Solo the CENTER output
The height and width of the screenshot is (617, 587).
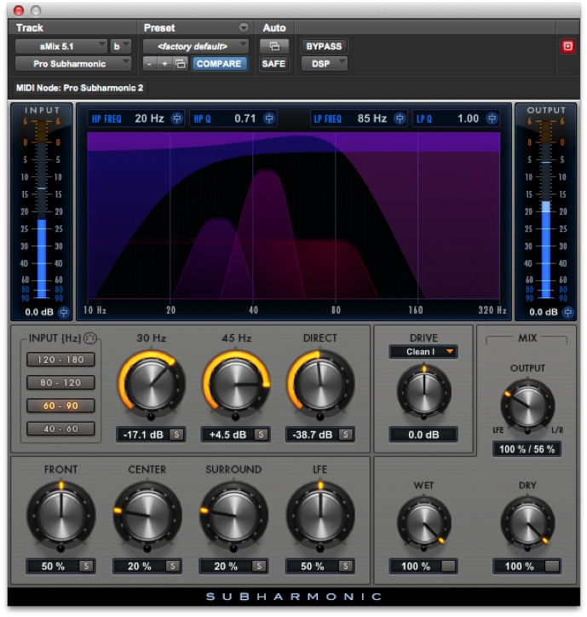point(173,566)
